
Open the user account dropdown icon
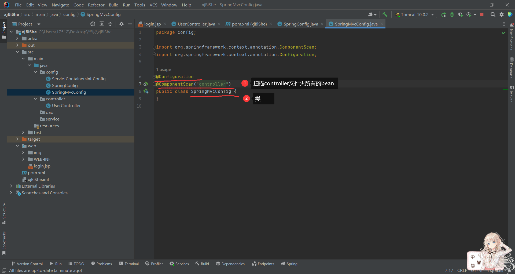point(372,14)
